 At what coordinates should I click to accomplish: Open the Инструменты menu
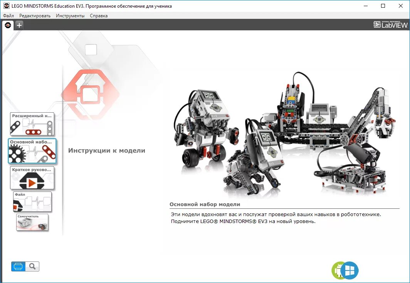[70, 16]
